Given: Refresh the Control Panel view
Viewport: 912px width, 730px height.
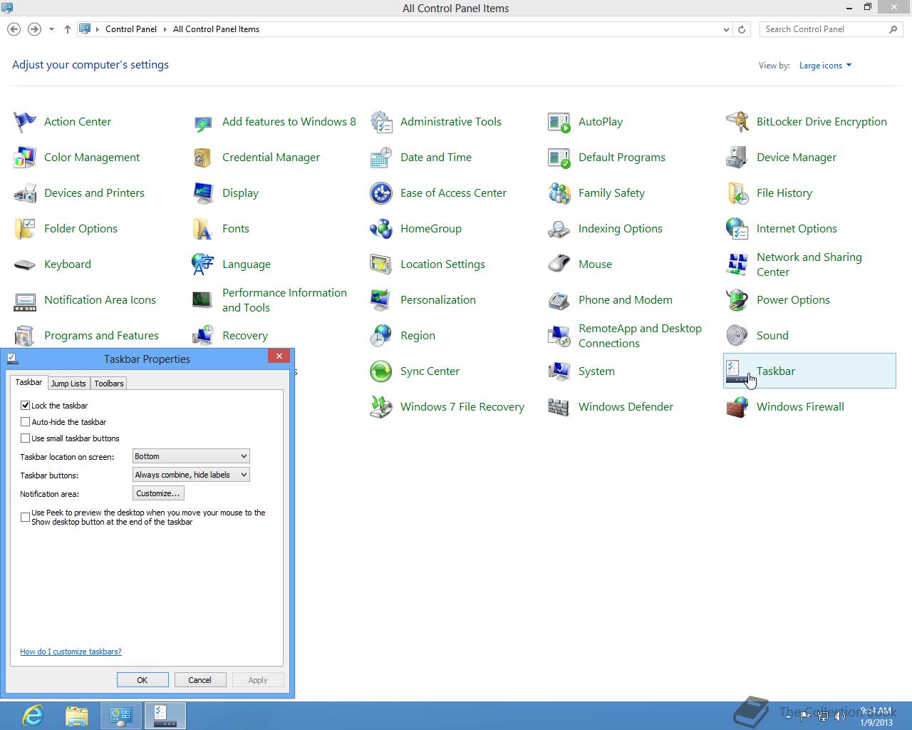Looking at the screenshot, I should tap(742, 29).
